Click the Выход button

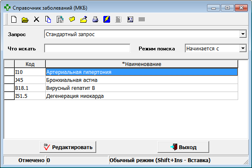coord(183,147)
